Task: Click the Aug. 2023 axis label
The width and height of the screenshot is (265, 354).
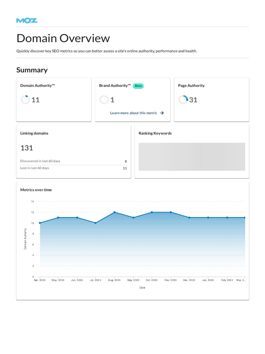Action: pos(114,280)
